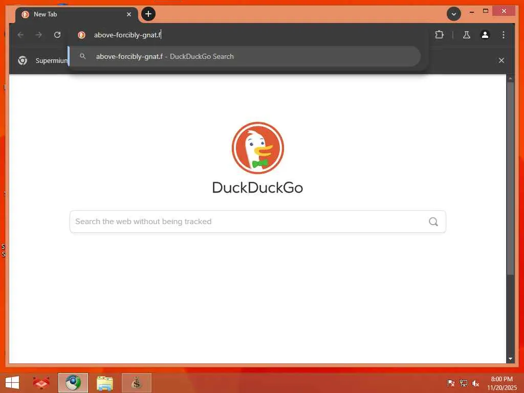Click the scrollbar down arrow

(x=510, y=359)
